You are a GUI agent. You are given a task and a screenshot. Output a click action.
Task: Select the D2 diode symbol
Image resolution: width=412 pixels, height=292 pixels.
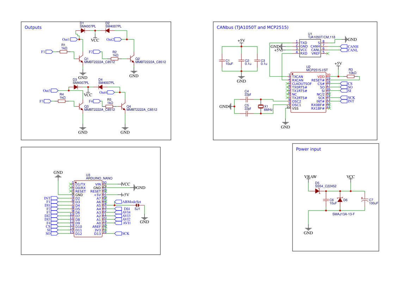(108, 31)
